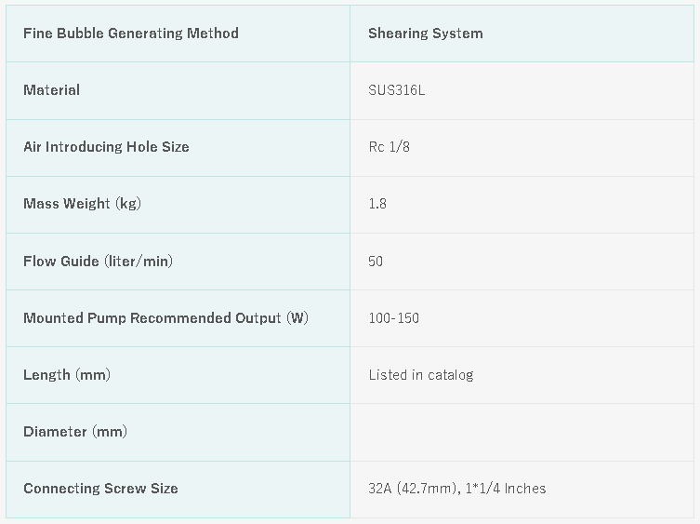Screen dimensions: 700x524
Task: Select the 'Listed in catalog' text
Action: point(420,375)
